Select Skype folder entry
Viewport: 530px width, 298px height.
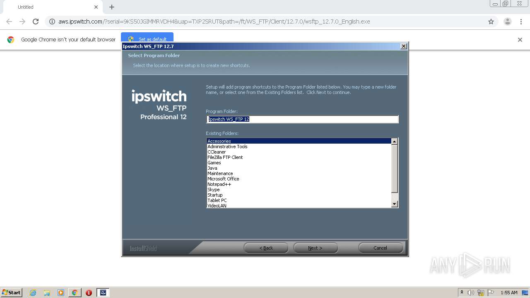pyautogui.click(x=299, y=190)
